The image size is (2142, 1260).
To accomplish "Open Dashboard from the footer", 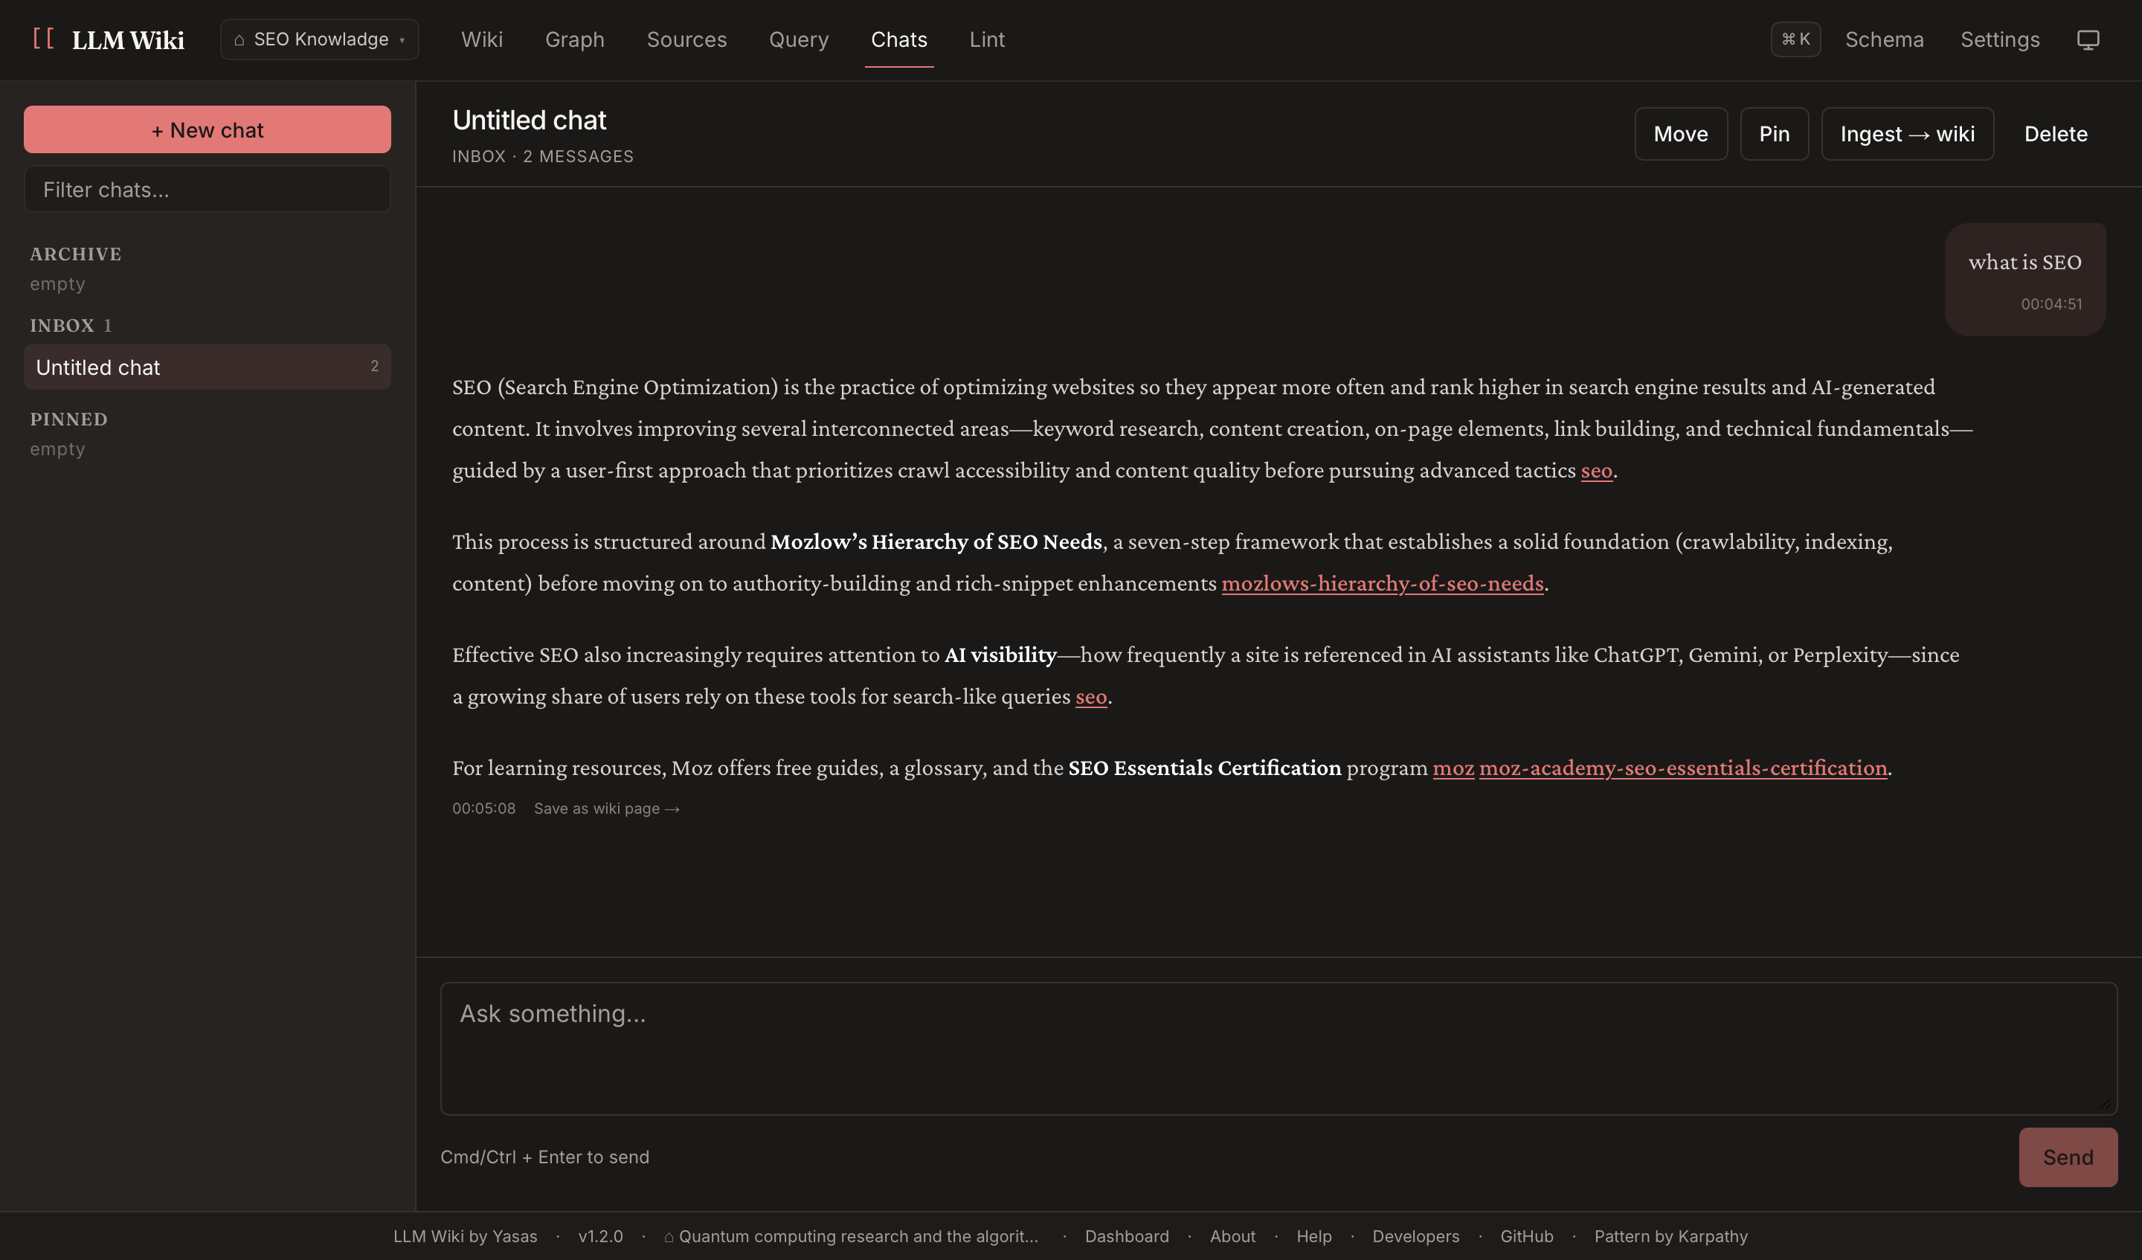I will click(1127, 1236).
